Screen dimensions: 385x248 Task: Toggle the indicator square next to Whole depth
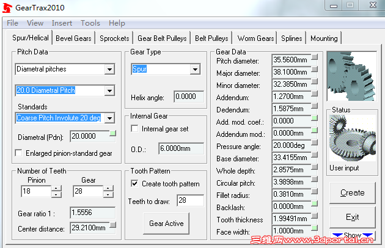click(315, 167)
